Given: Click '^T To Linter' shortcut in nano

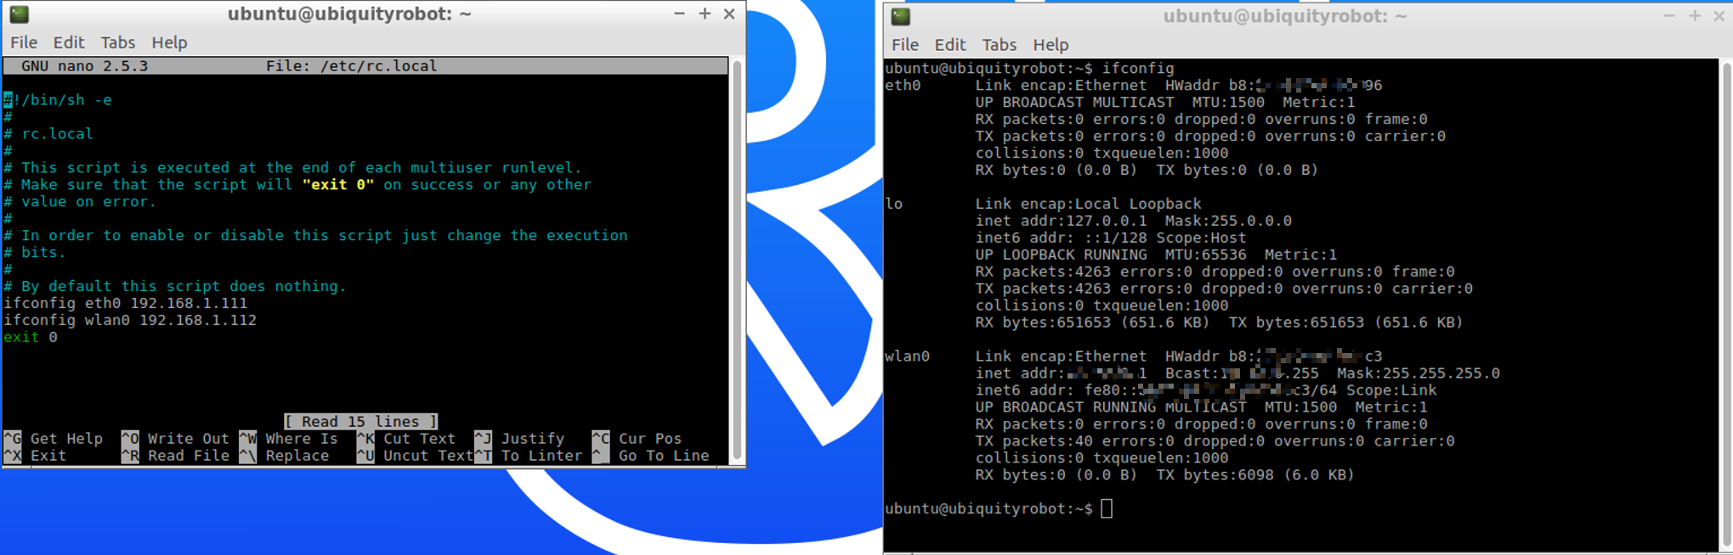Looking at the screenshot, I should coord(529,456).
